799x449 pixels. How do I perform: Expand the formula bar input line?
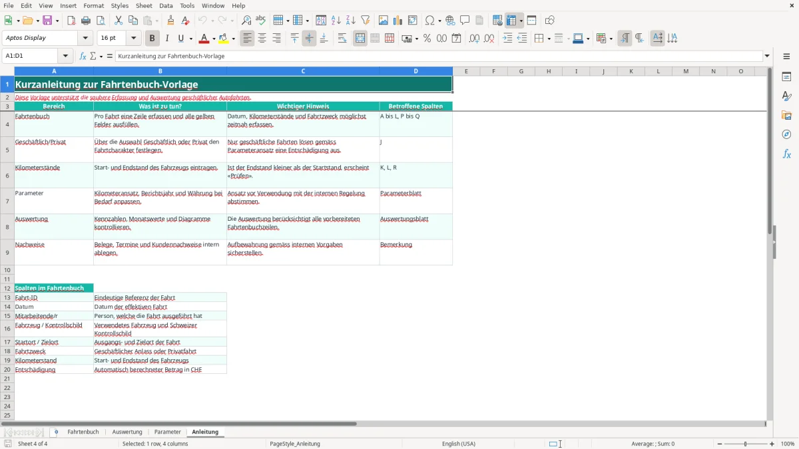pyautogui.click(x=768, y=57)
